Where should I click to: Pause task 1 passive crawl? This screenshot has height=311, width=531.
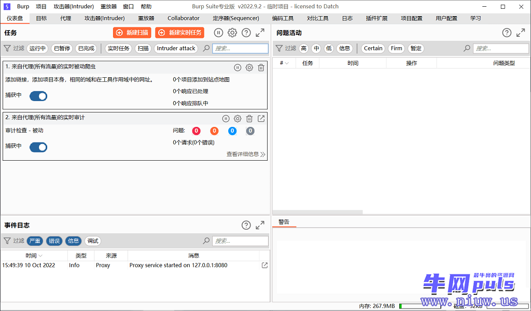[x=237, y=68]
